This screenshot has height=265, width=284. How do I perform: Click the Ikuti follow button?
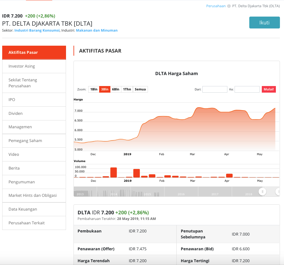tap(264, 23)
